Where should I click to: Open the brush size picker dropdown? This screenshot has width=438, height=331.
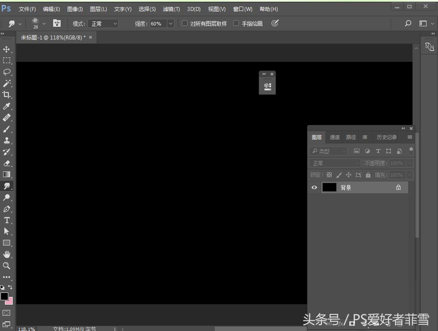pyautogui.click(x=44, y=23)
